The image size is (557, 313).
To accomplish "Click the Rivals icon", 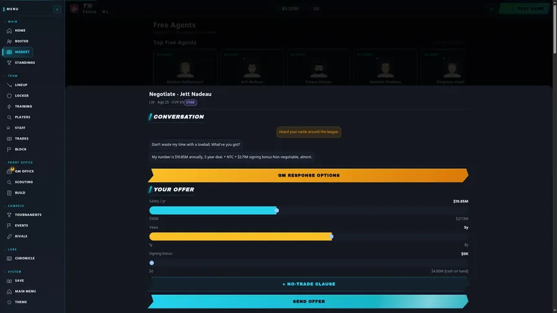I will point(9,236).
